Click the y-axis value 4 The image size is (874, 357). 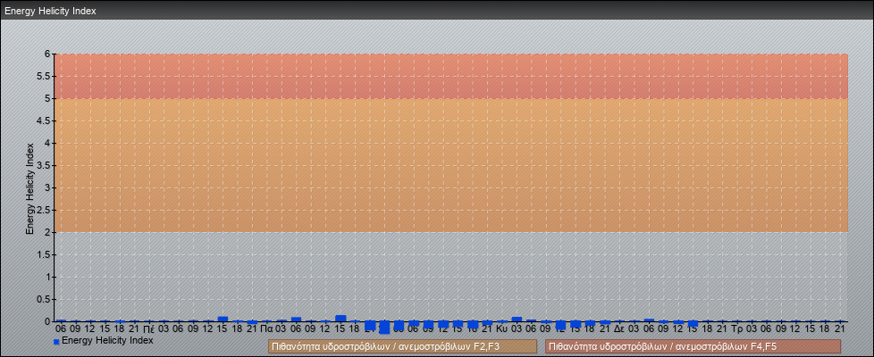(48, 143)
